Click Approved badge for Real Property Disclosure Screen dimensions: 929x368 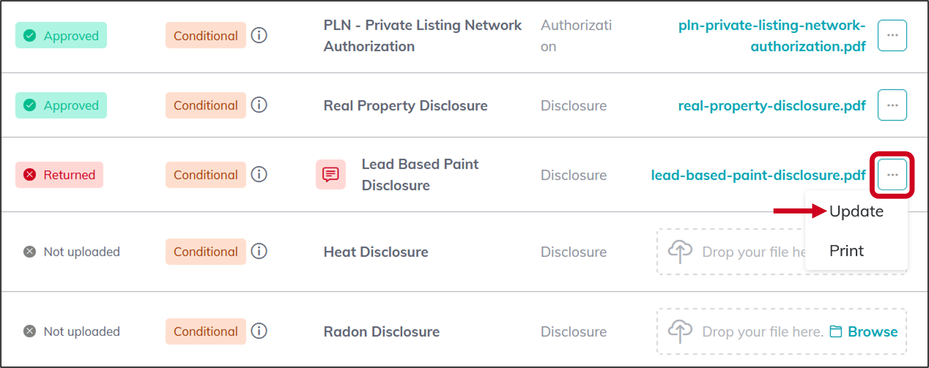(61, 105)
